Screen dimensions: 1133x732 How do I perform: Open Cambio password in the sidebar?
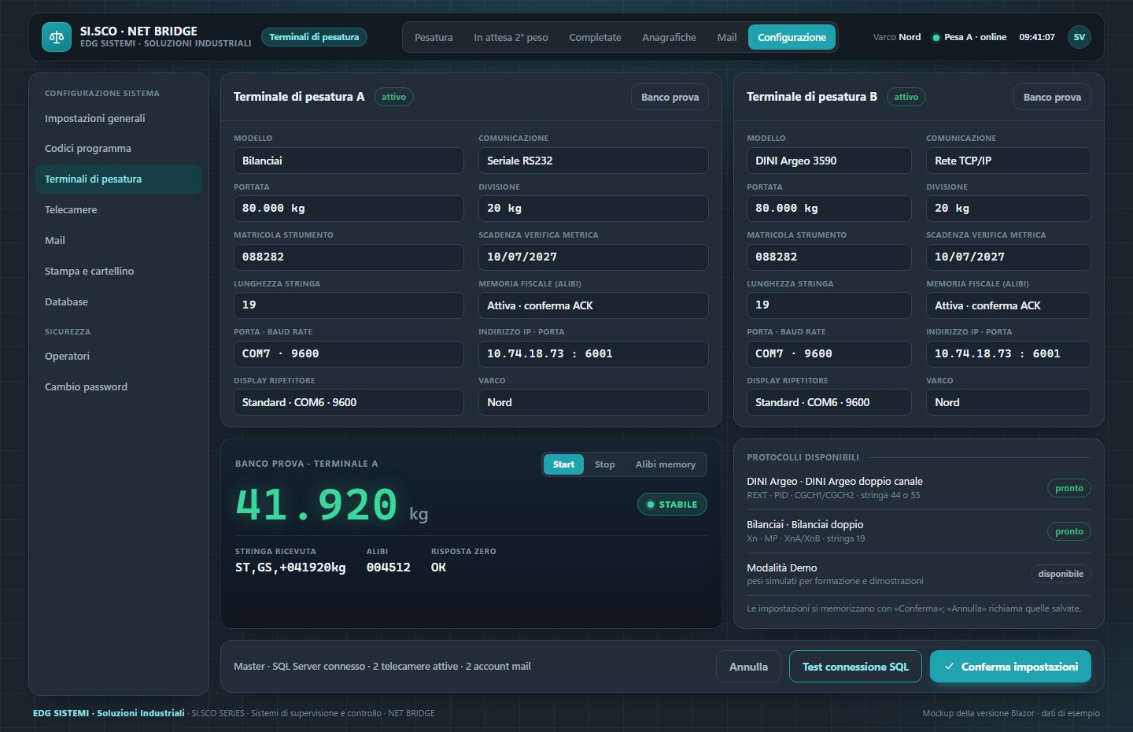coord(119,387)
